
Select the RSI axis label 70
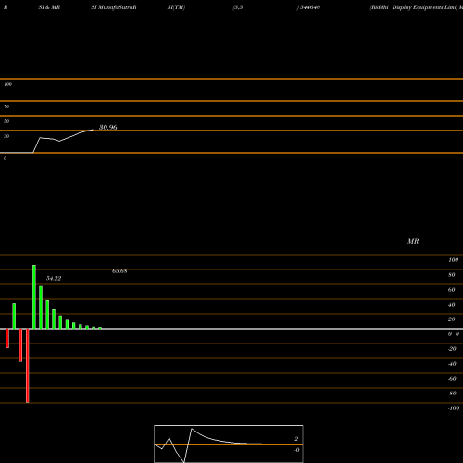[x=6, y=106]
